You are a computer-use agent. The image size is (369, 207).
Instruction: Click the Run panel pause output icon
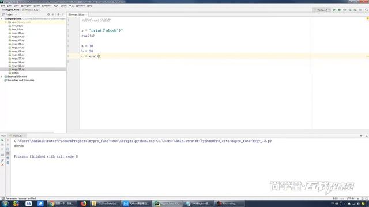(x=2, y=149)
